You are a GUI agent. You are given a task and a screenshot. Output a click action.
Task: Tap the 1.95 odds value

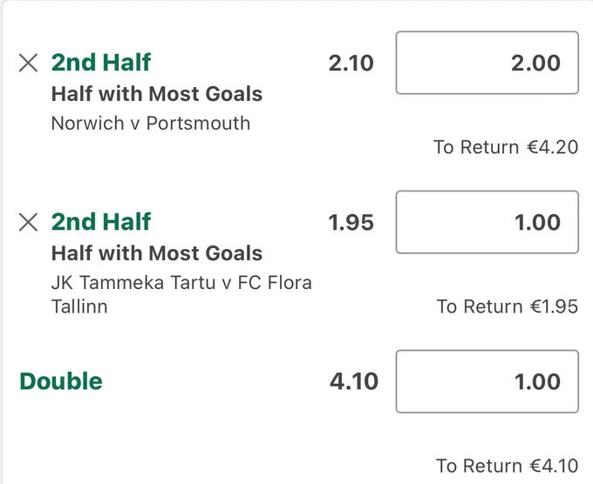coord(351,222)
